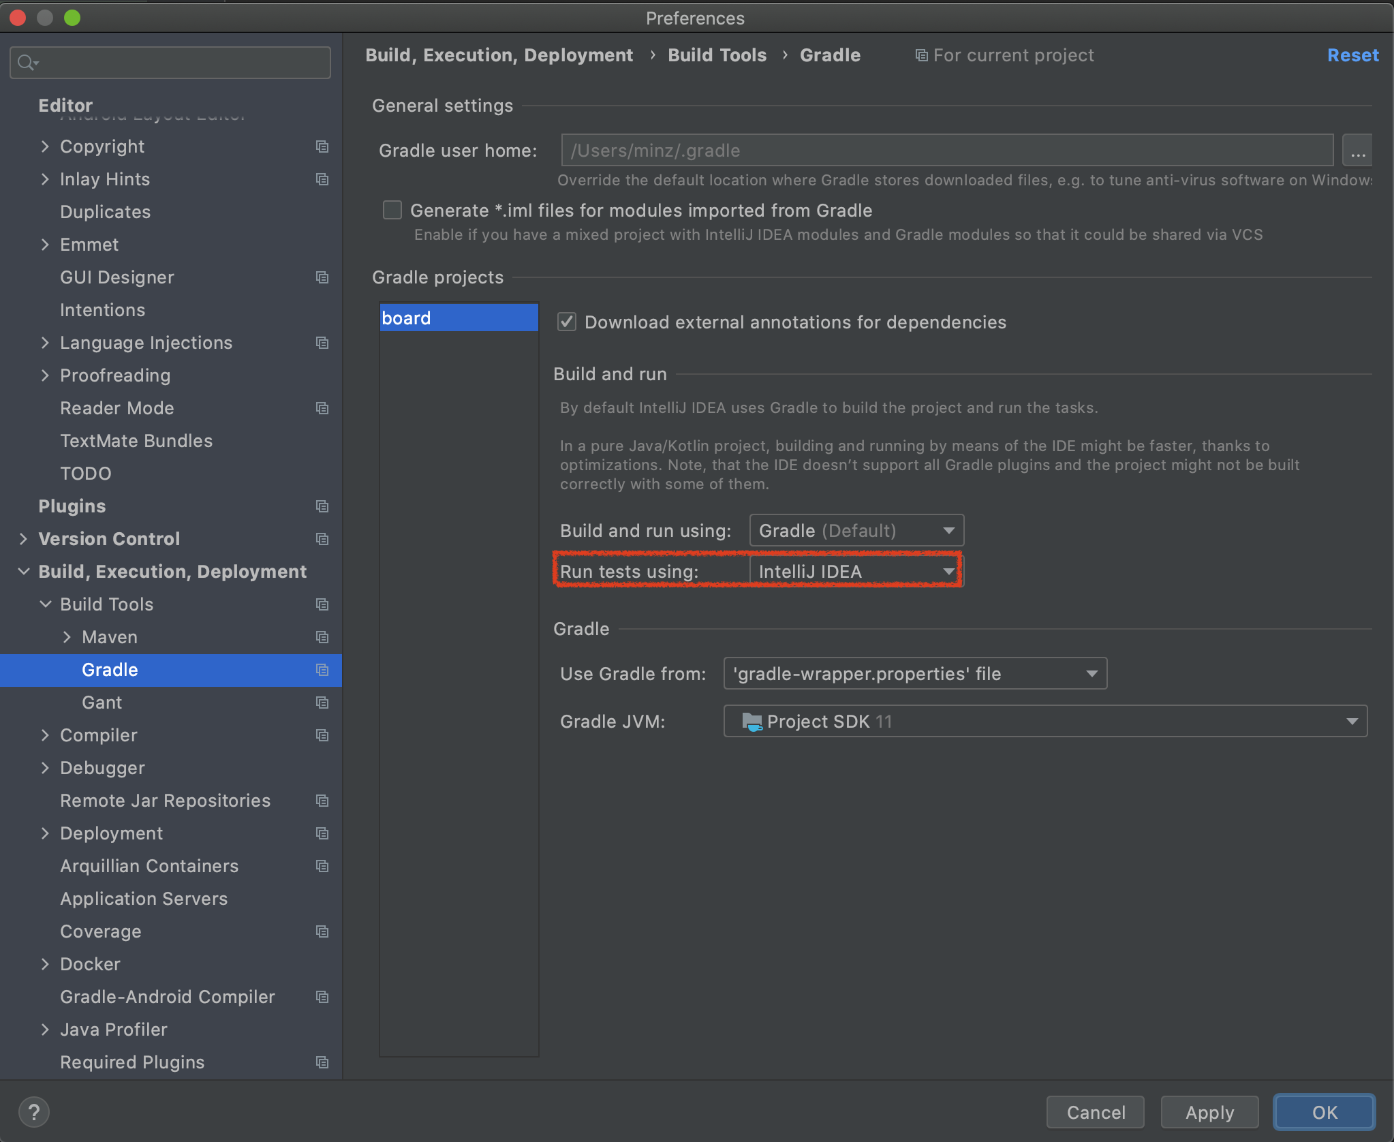This screenshot has height=1142, width=1394.
Task: Click the Apply button
Action: (x=1209, y=1112)
